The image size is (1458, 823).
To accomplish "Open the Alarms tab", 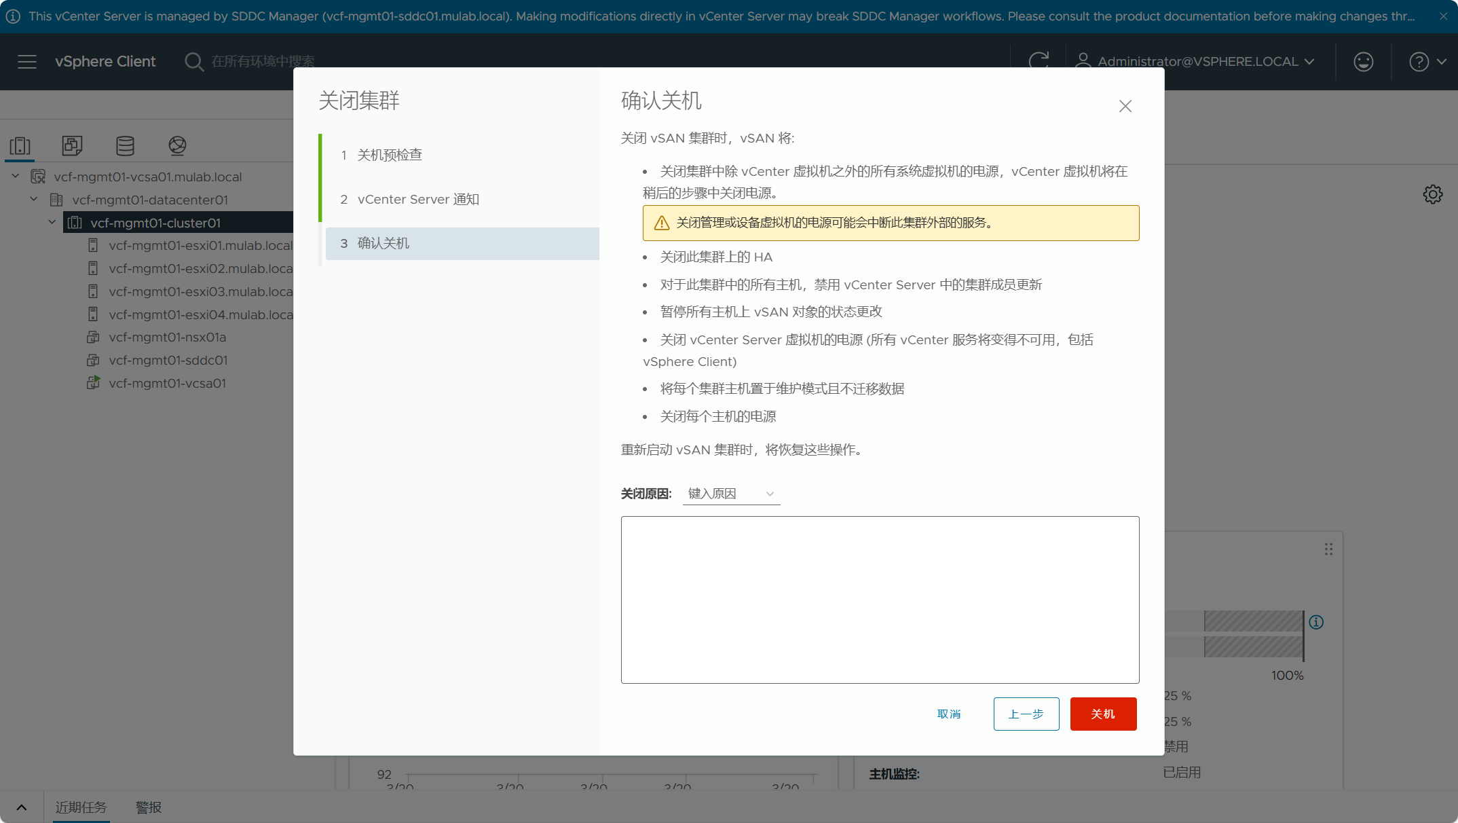I will click(149, 807).
